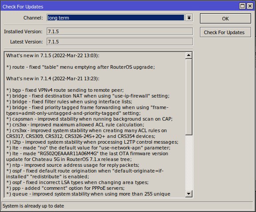Click the 'What's new in 7.1.4' heading

[53, 79]
